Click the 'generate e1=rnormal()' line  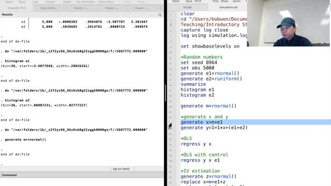click(210, 73)
